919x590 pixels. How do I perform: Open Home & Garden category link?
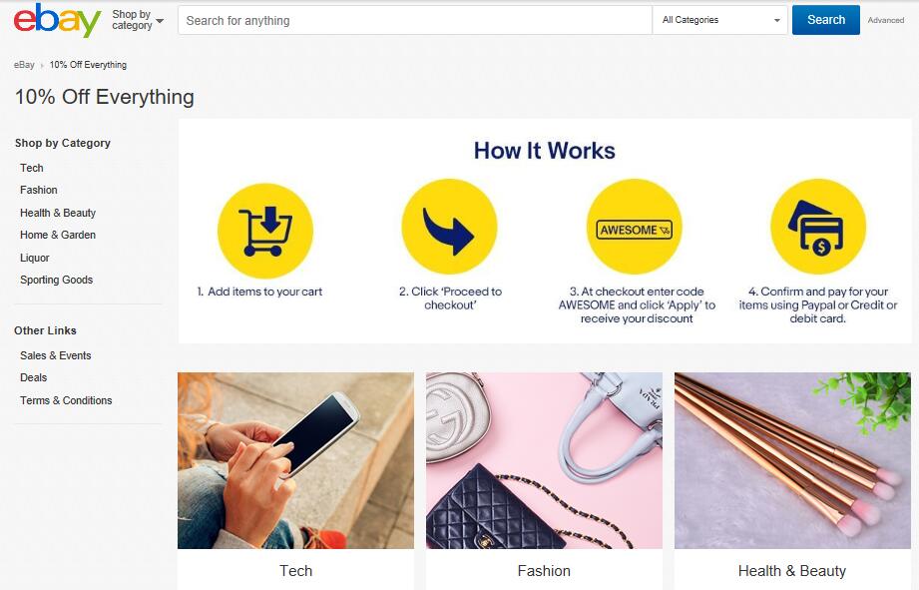58,235
